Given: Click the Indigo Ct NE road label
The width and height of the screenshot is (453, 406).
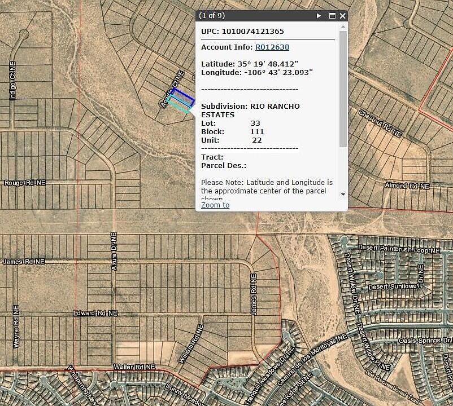Looking at the screenshot, I should (12, 82).
